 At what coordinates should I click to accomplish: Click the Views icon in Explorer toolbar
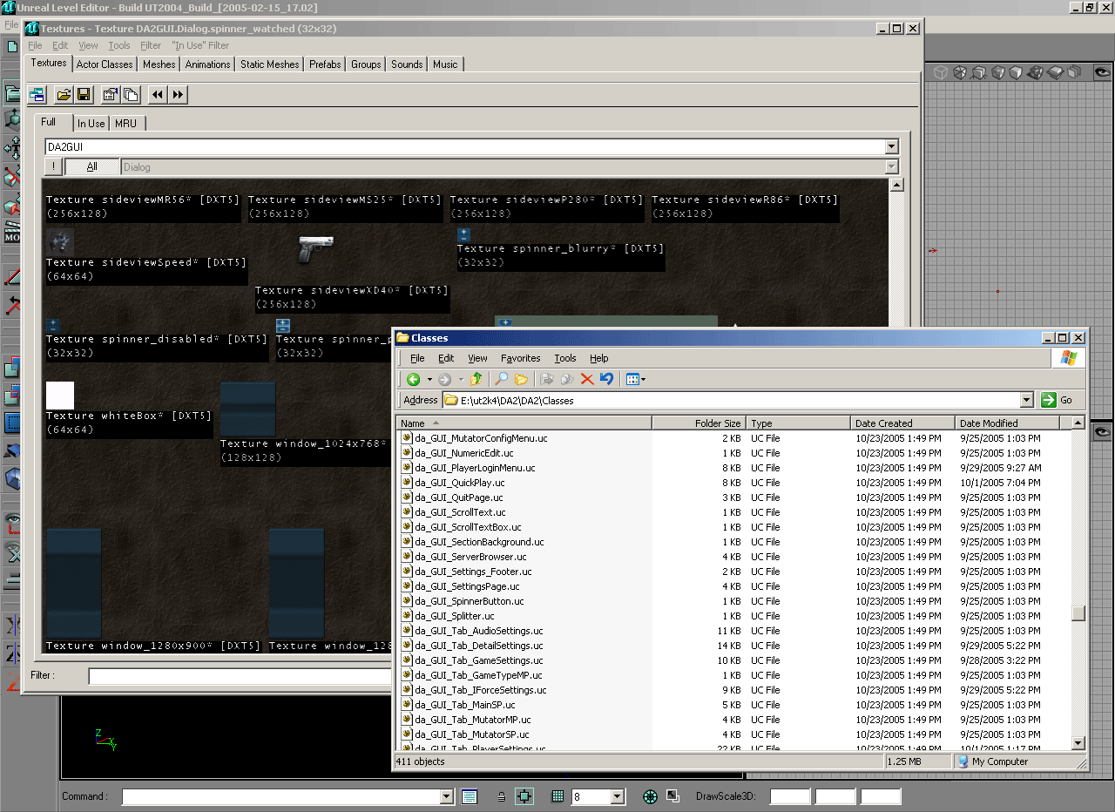click(x=632, y=379)
